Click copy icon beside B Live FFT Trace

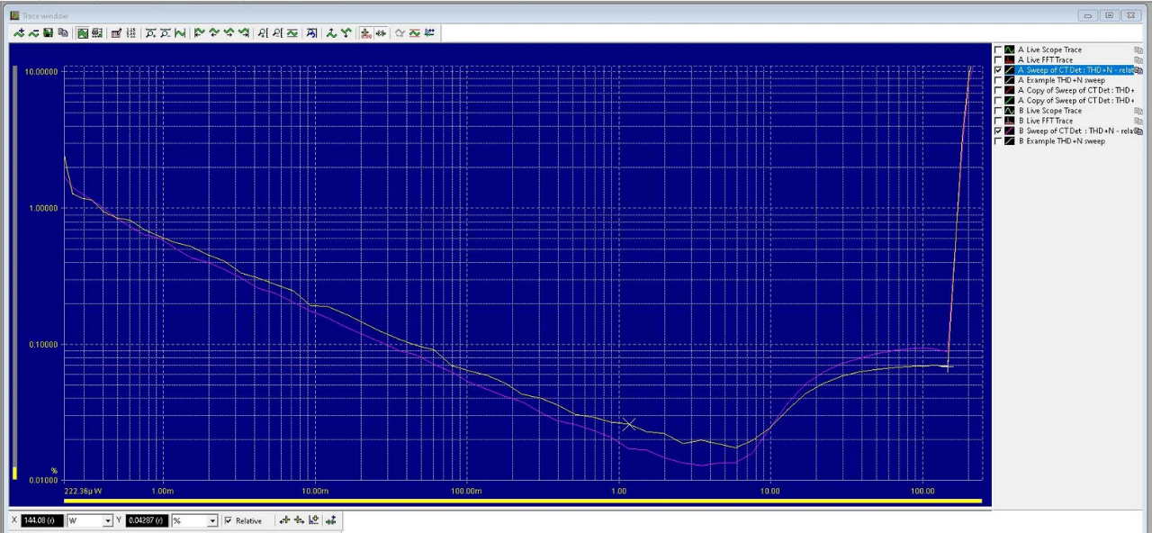(x=1138, y=121)
